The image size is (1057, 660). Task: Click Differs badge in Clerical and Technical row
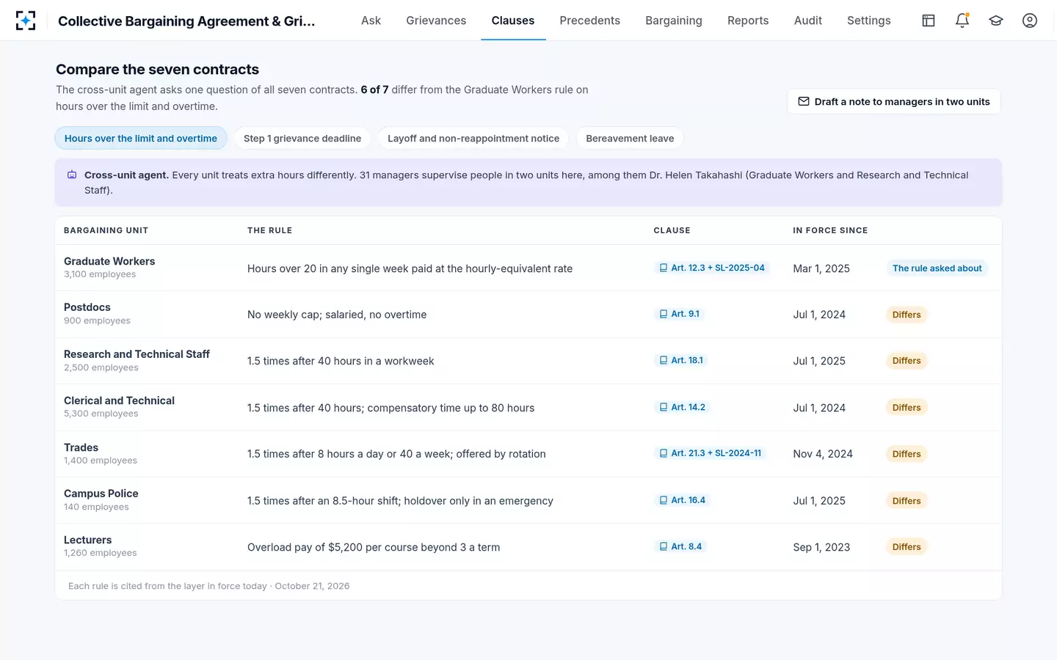coord(907,408)
